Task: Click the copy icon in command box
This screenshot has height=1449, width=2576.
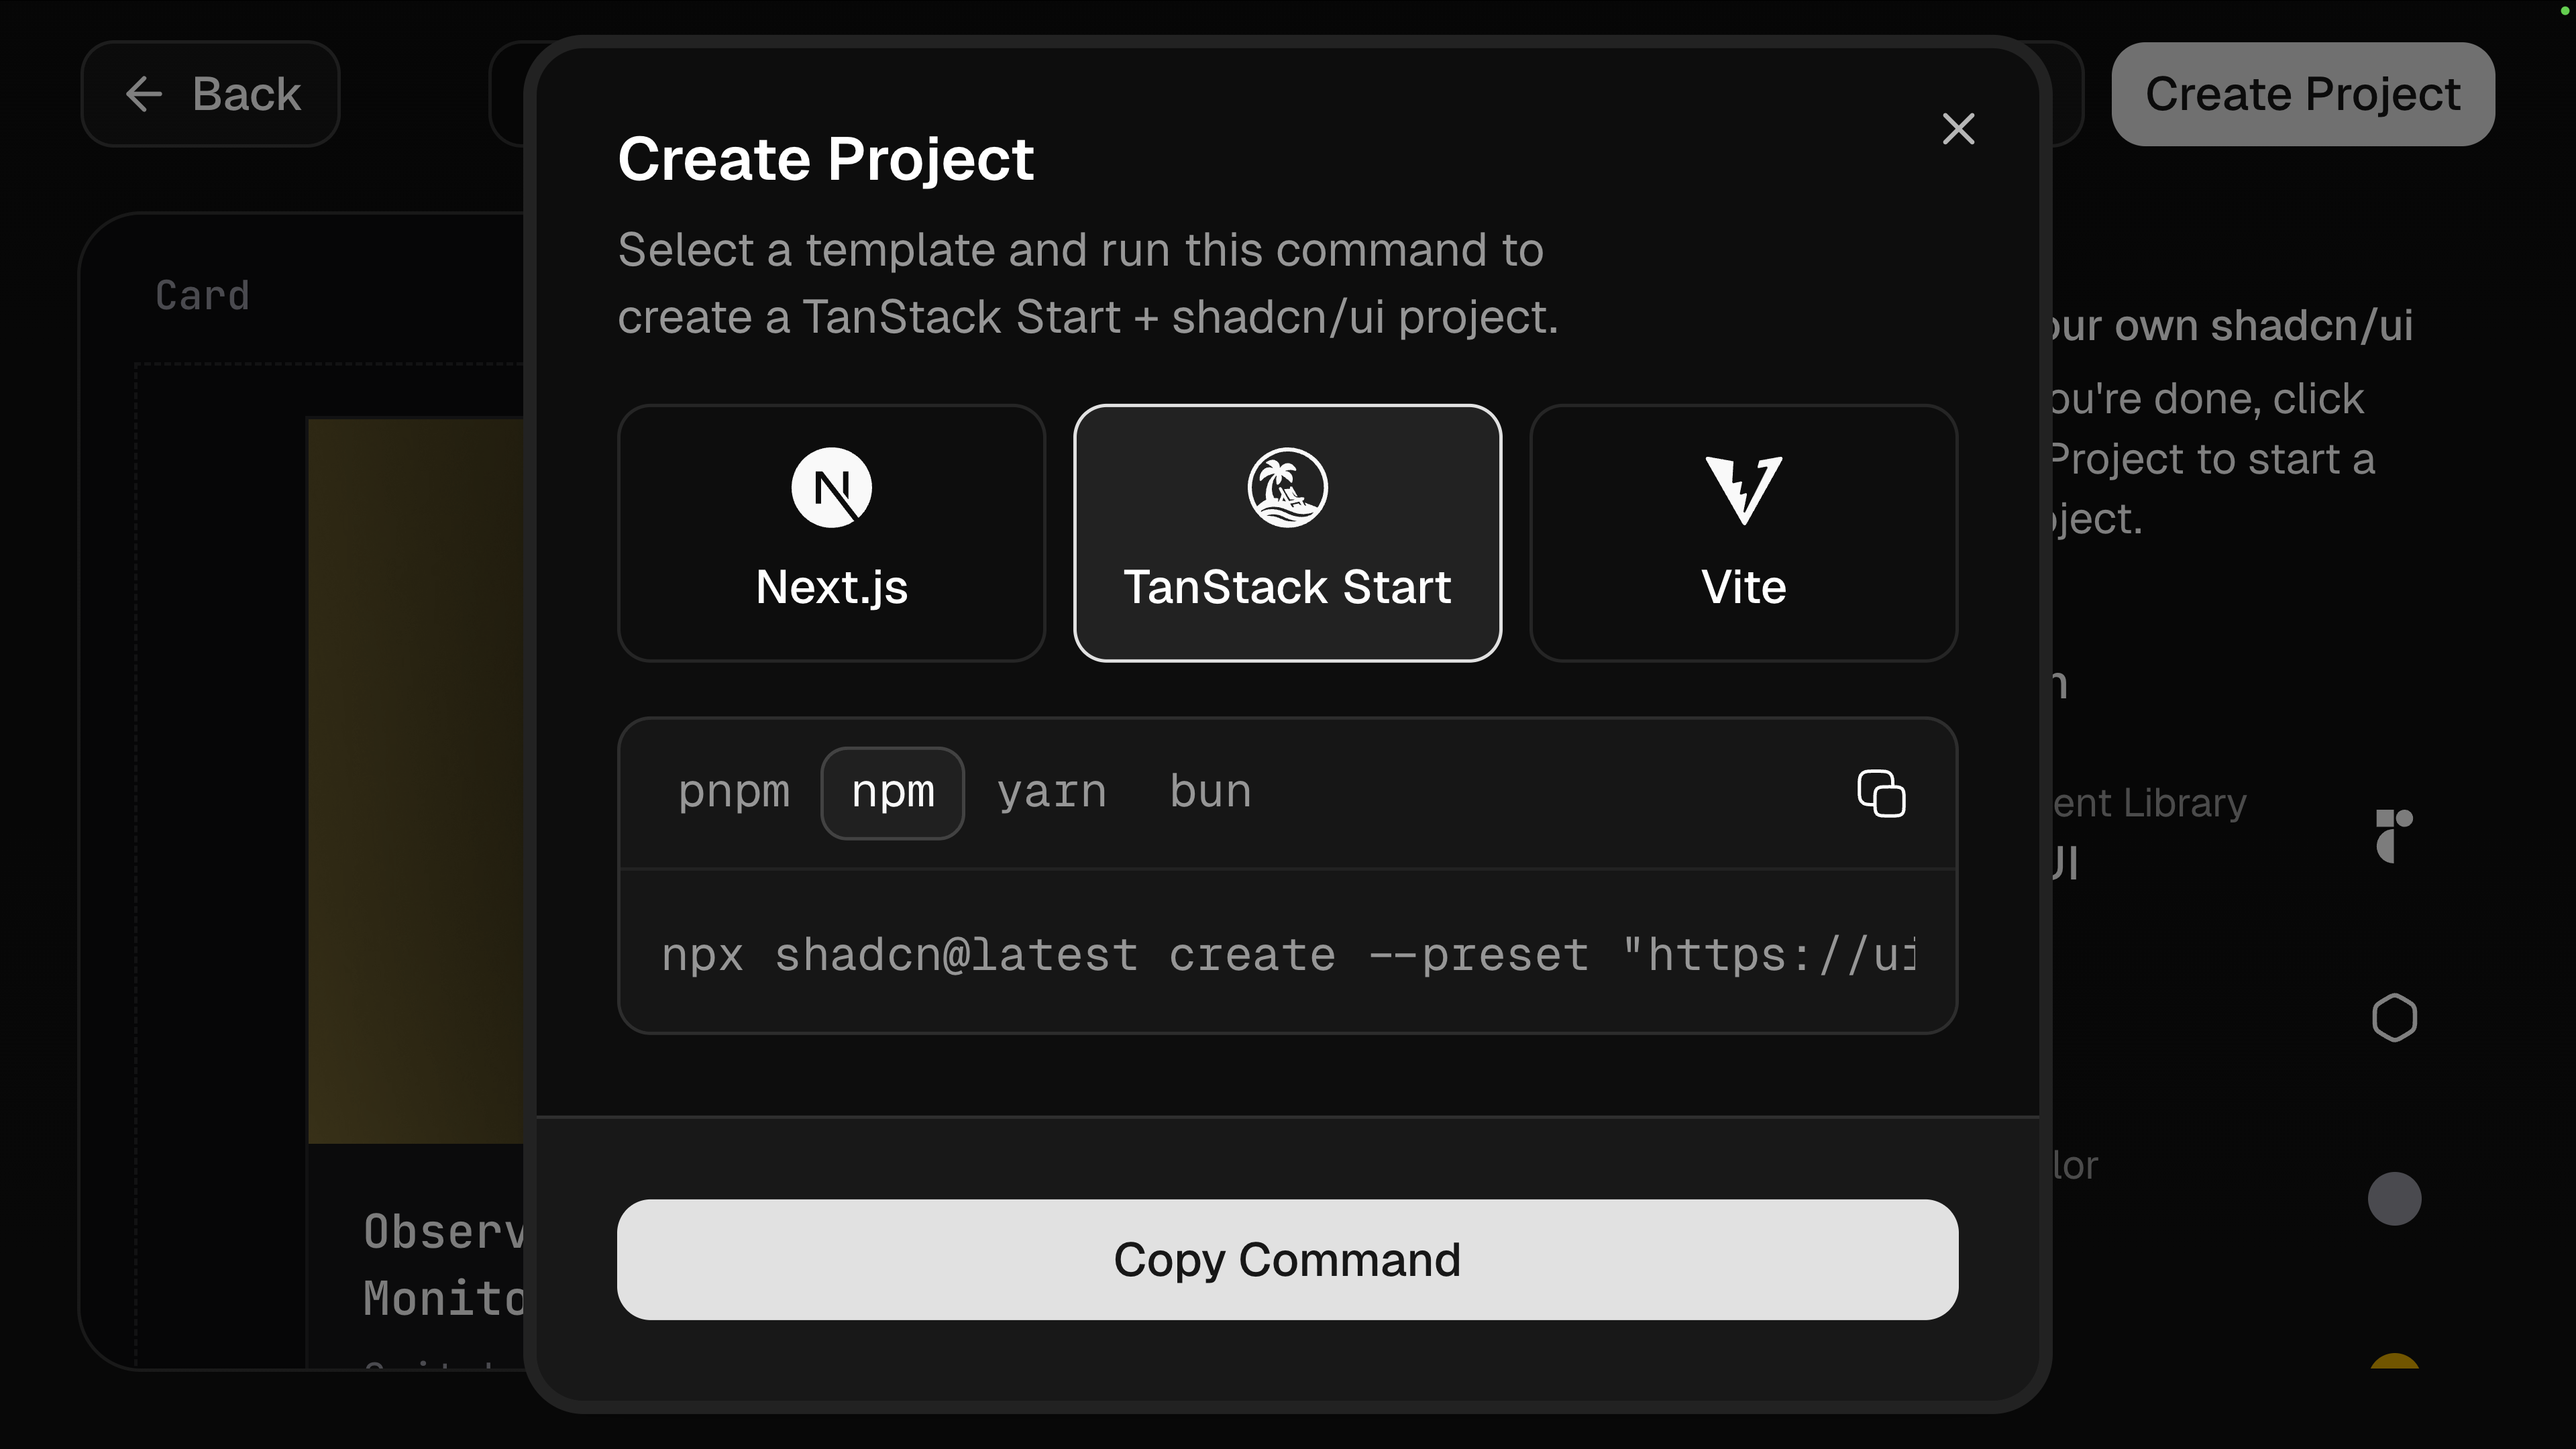Action: [x=1881, y=794]
